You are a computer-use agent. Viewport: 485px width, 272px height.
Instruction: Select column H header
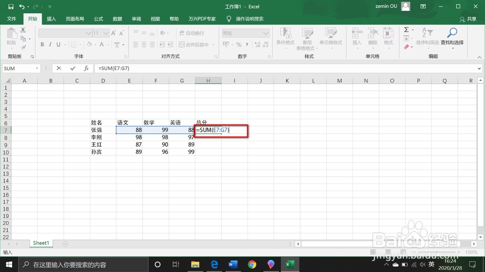click(x=208, y=80)
